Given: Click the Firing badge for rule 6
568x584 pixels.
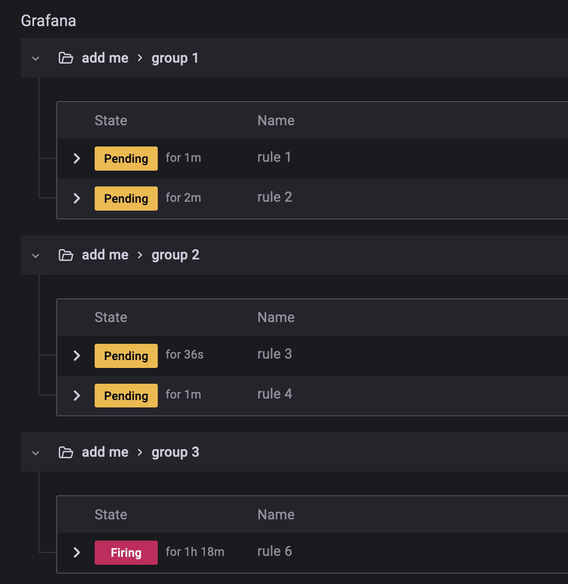Looking at the screenshot, I should point(126,552).
